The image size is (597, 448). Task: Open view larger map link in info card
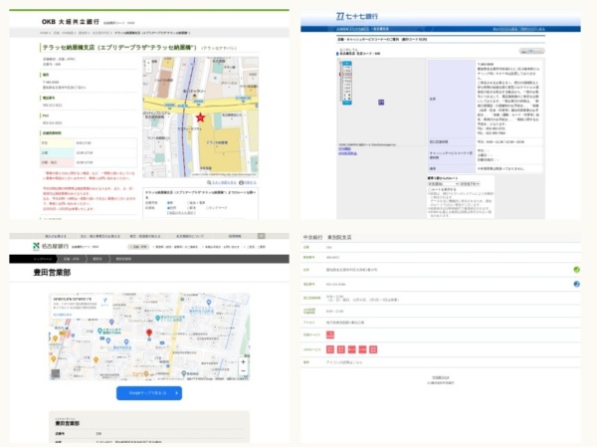(x=63, y=315)
